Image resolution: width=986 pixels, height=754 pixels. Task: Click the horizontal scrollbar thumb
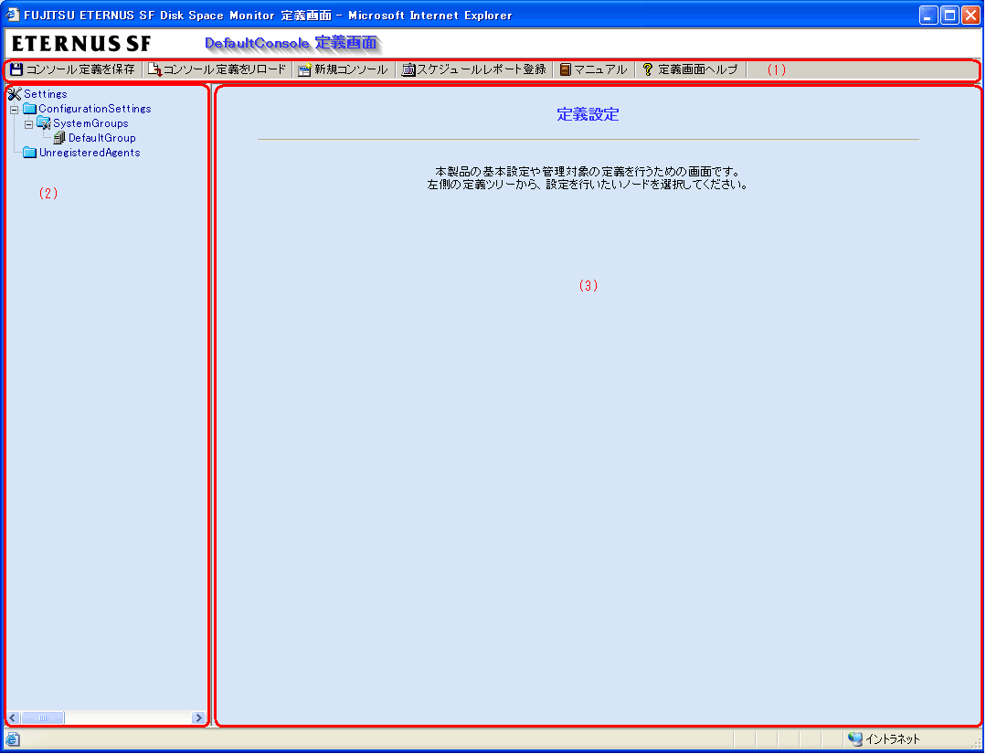43,717
